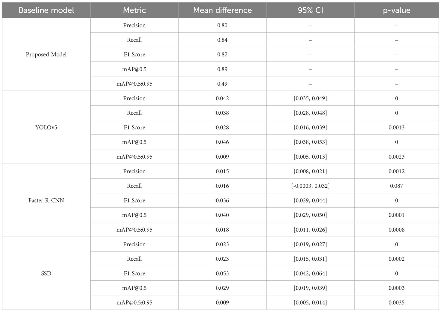Click the 95% CI column header

point(310,10)
